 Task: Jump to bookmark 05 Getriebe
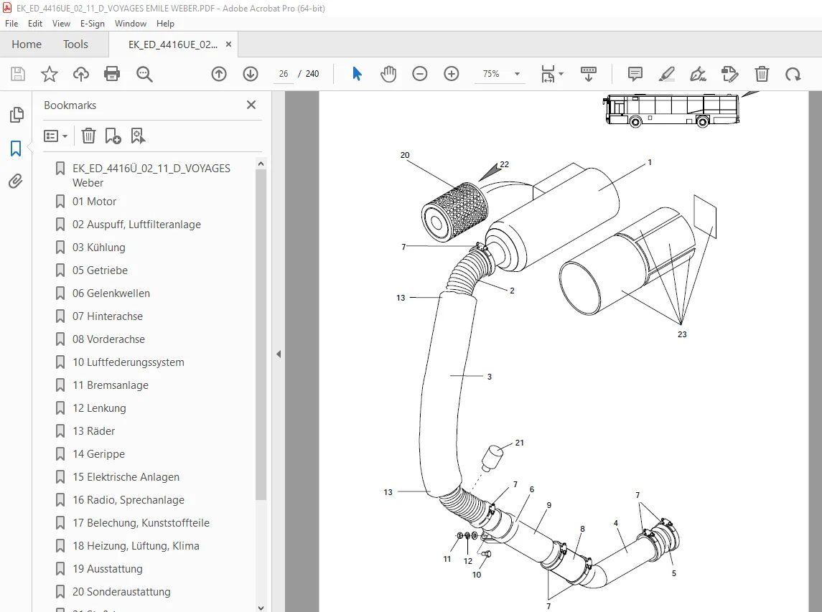pyautogui.click(x=100, y=271)
